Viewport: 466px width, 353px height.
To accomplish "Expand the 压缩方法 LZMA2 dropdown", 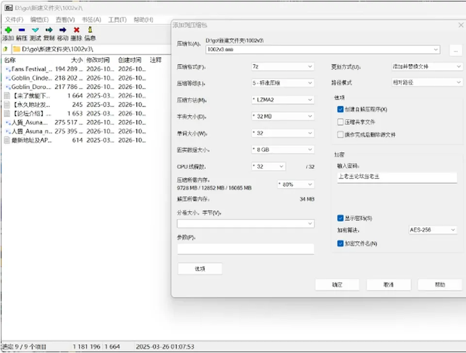I will 283,100.
